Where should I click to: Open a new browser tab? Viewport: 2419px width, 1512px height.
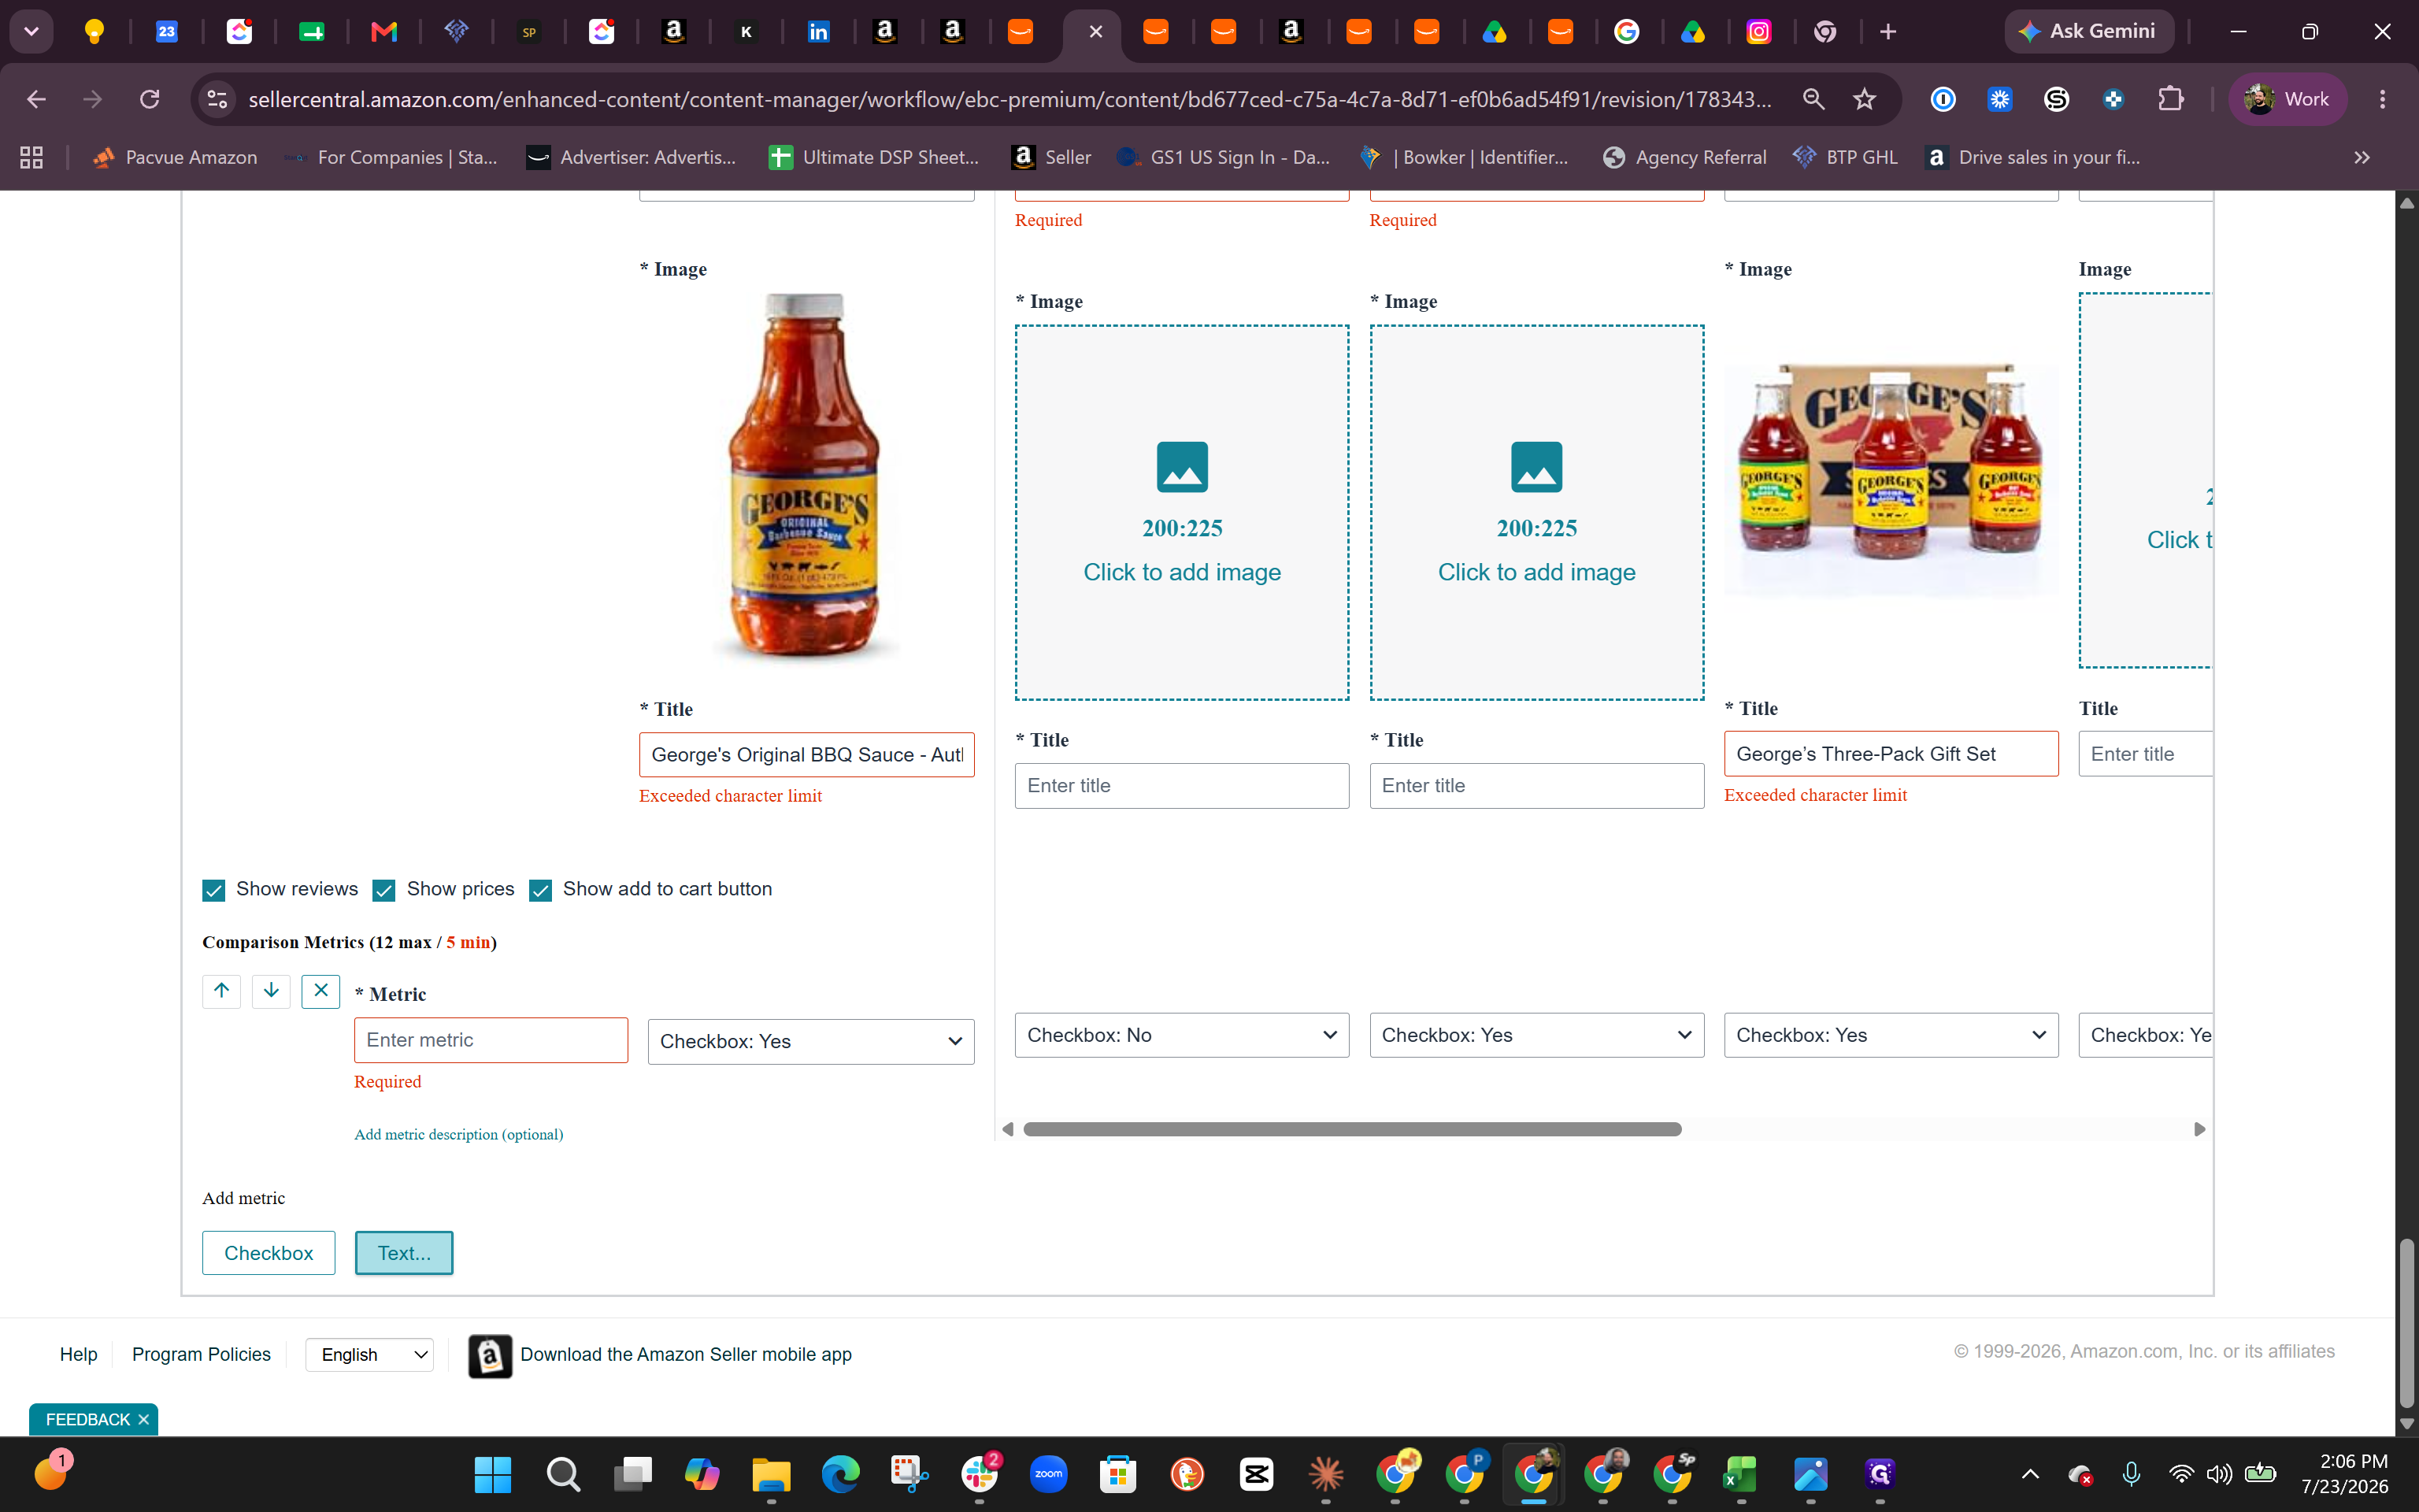tap(1888, 32)
